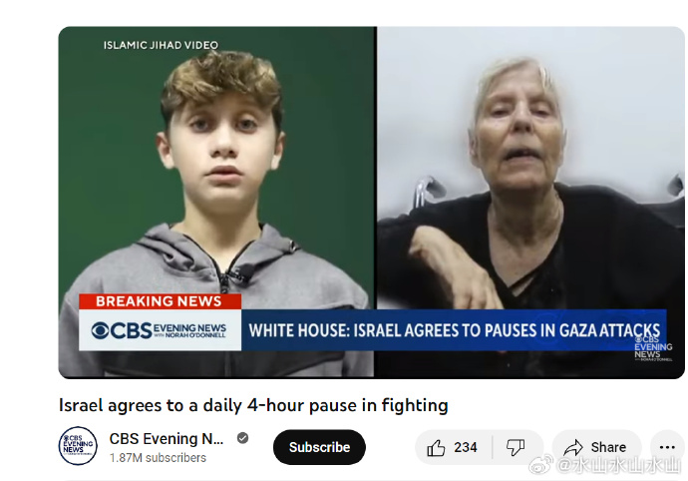Click the Share arrow icon
Viewport: 688px width, 481px height.
click(x=573, y=448)
